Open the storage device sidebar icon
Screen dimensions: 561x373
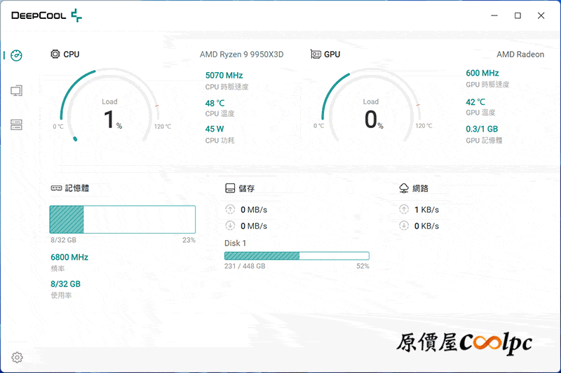point(17,125)
